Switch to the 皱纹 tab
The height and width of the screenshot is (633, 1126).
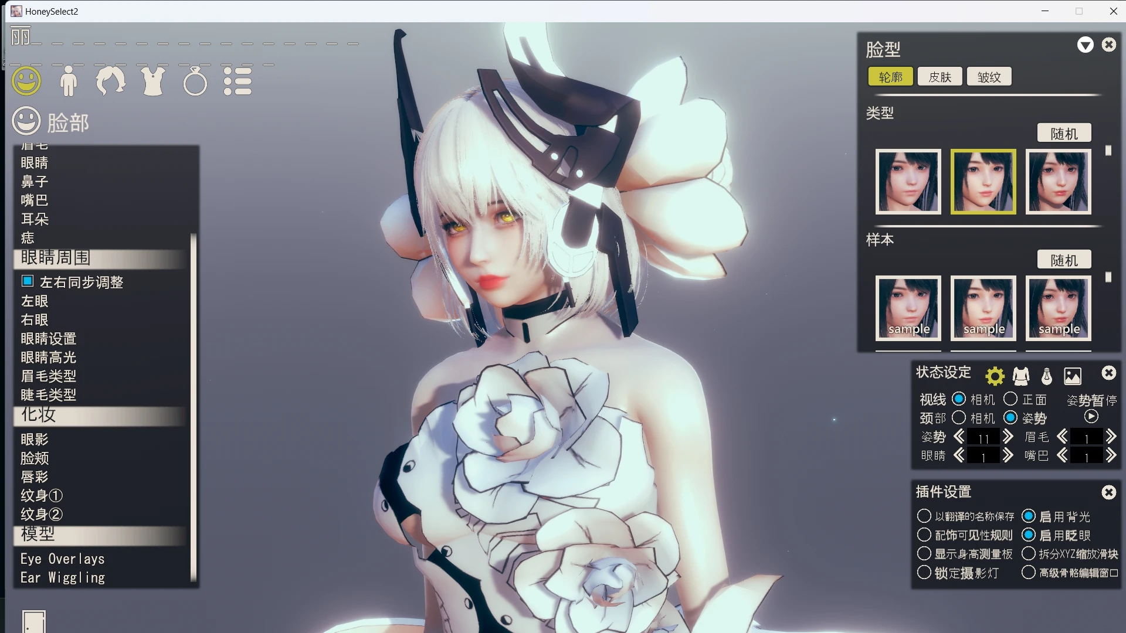tap(989, 77)
